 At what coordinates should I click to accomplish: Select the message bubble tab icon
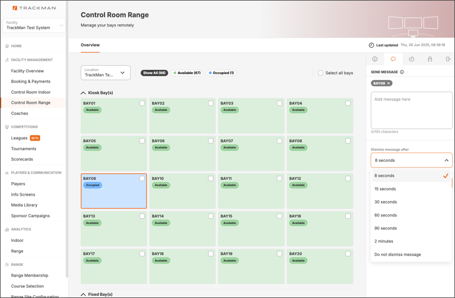(x=393, y=59)
